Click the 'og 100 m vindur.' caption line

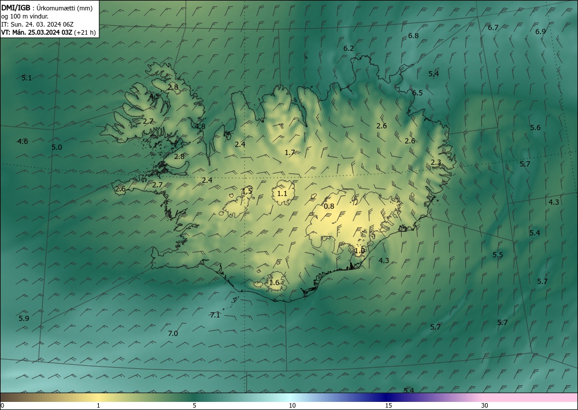(x=25, y=16)
